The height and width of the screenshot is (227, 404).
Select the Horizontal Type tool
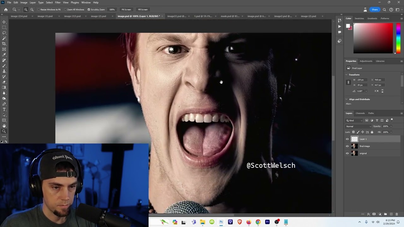(4, 109)
